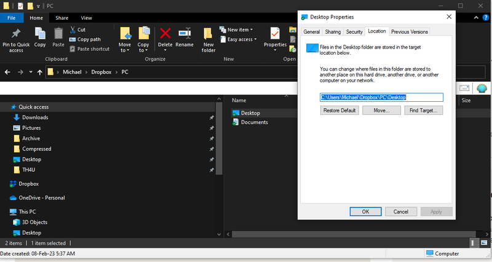Click the Pin to Quick access icon

click(16, 34)
